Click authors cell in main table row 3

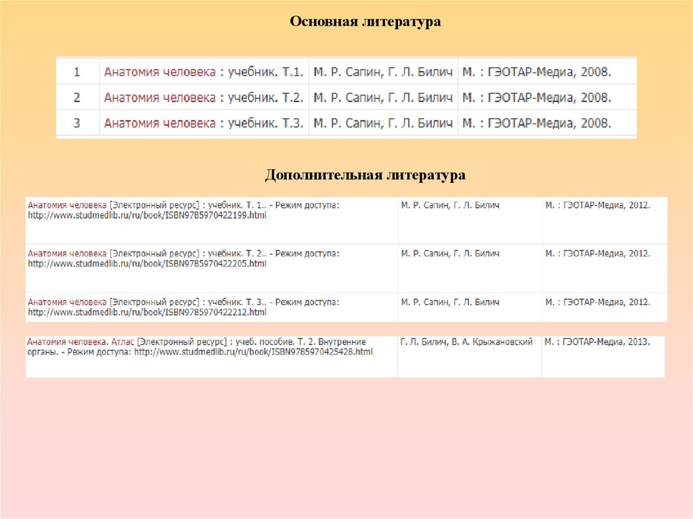pyautogui.click(x=383, y=123)
